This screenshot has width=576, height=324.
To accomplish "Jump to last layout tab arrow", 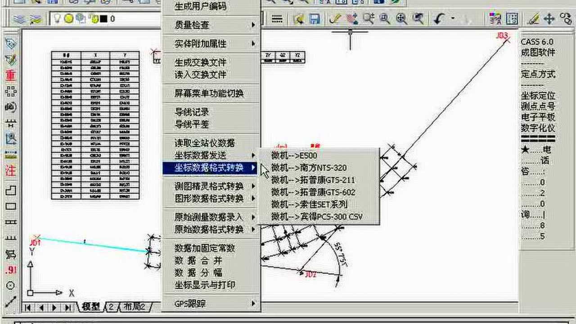I will click(x=68, y=307).
